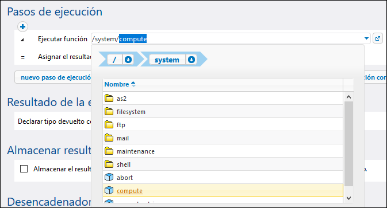Click the maintenance folder name

(x=136, y=151)
